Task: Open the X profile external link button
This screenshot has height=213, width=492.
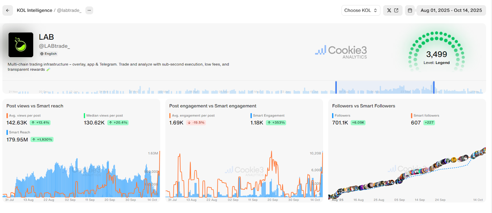Action: pyautogui.click(x=393, y=10)
